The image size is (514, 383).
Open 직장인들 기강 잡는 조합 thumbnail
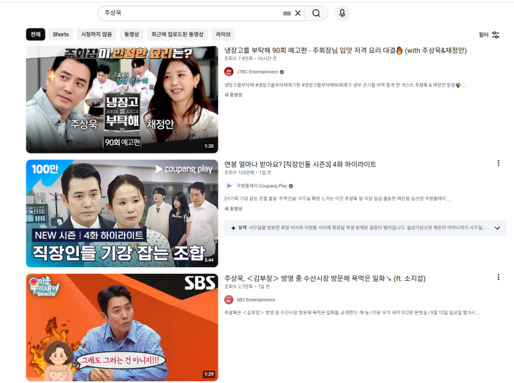pos(122,213)
